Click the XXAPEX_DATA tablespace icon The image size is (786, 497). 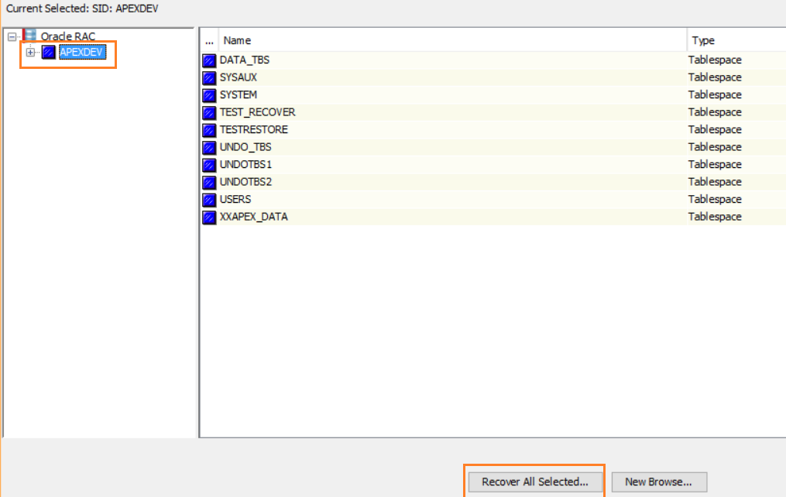pos(209,217)
